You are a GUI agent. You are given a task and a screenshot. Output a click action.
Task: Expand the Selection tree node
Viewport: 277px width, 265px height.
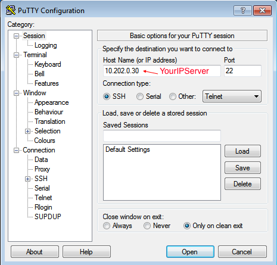27,131
